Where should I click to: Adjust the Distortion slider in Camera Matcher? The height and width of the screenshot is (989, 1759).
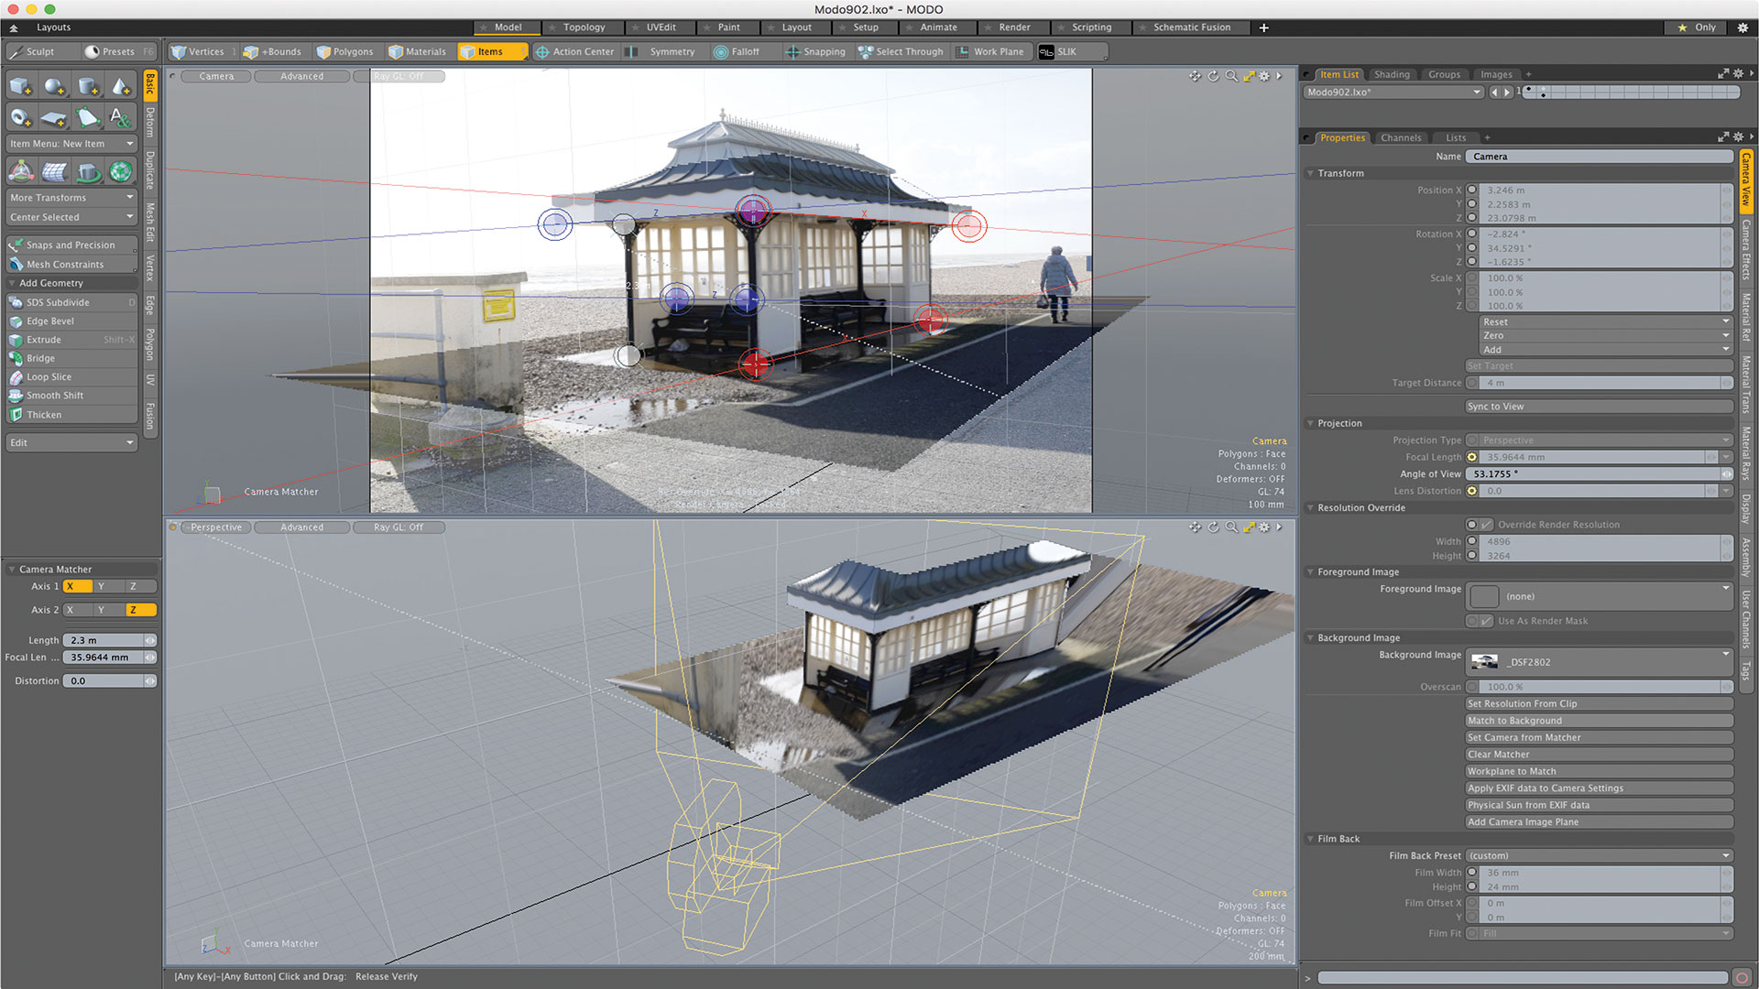(150, 681)
